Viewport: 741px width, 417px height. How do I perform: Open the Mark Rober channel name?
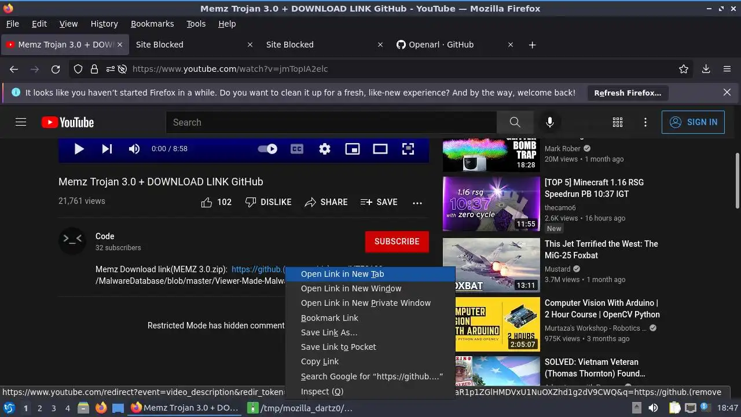click(x=562, y=148)
